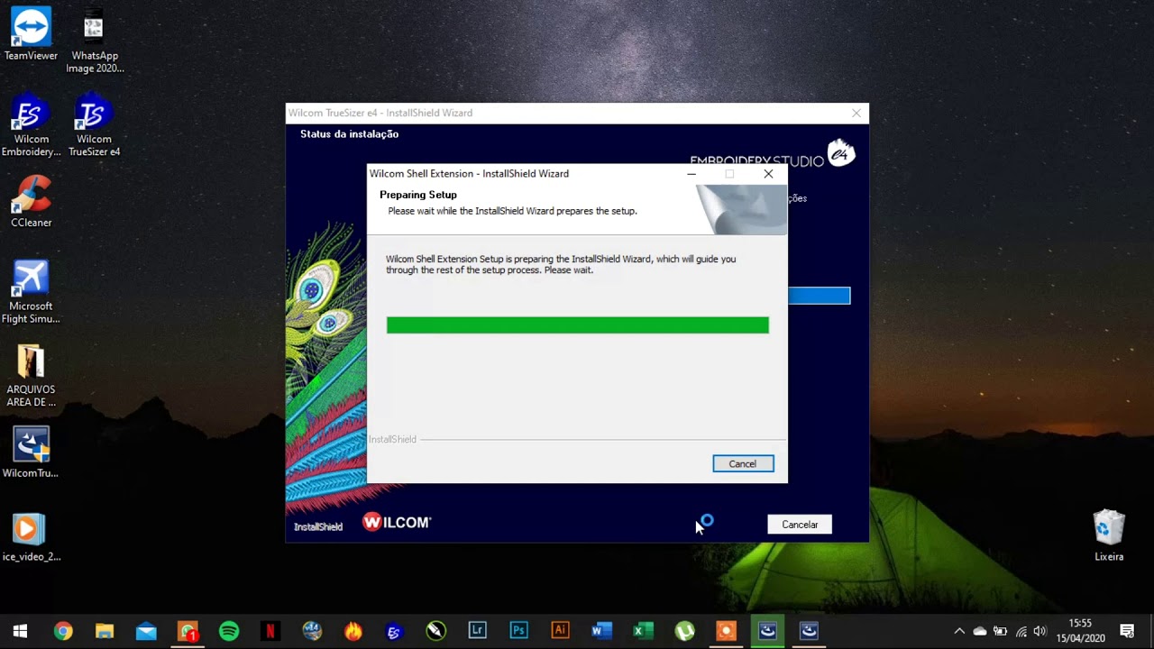Screen dimensions: 1154x649
Task: Open Embroidery Studio ES icon in taskbar
Action: (394, 631)
